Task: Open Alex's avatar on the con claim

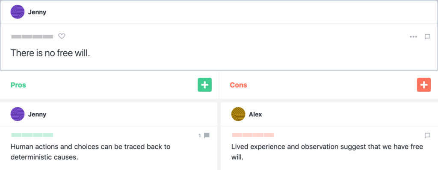Action: (x=238, y=114)
